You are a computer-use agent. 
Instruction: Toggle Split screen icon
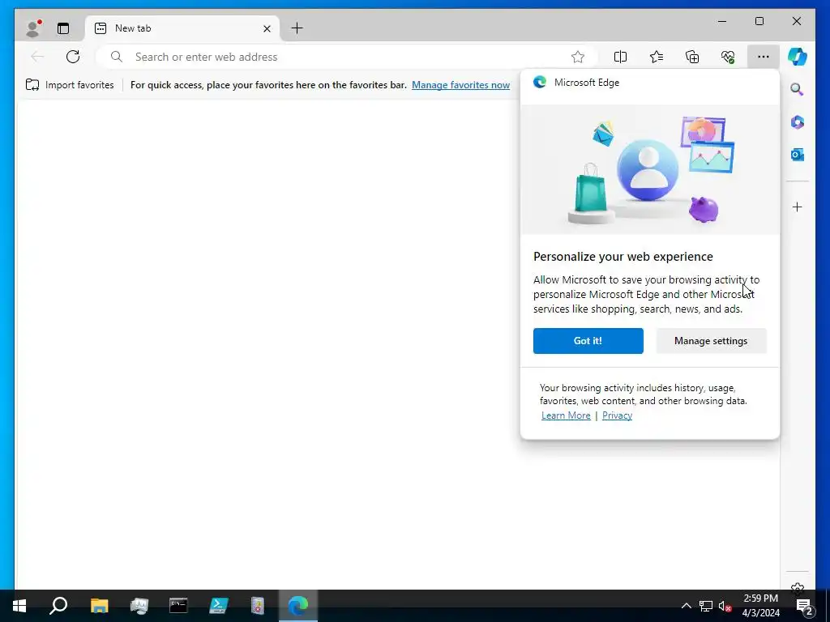pyautogui.click(x=620, y=57)
